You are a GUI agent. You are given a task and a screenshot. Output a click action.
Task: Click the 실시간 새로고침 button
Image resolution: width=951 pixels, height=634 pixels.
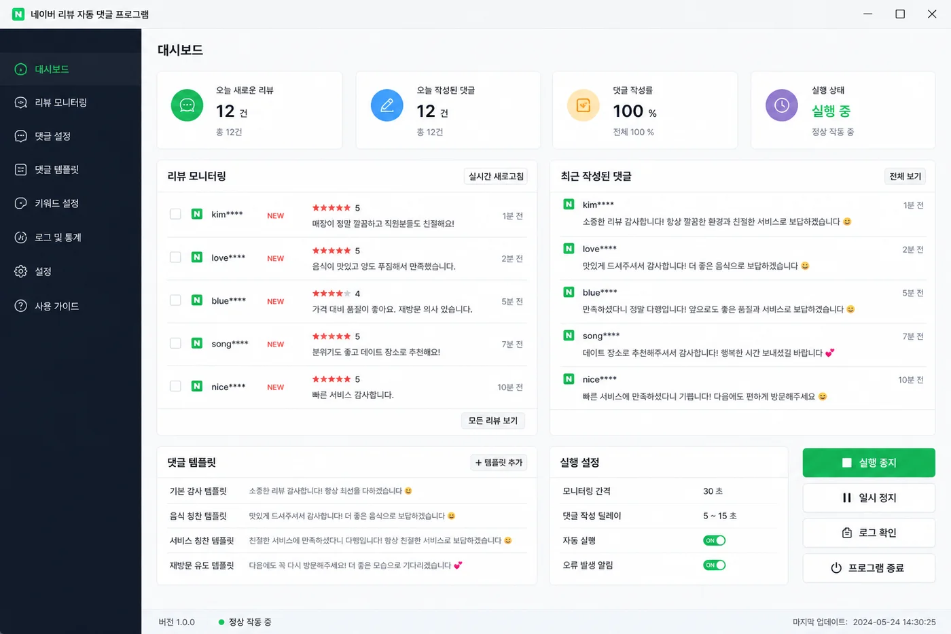pos(496,176)
